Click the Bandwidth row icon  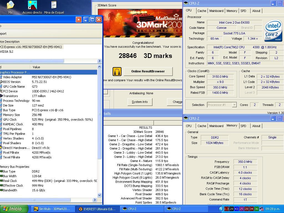coord(1,190)
